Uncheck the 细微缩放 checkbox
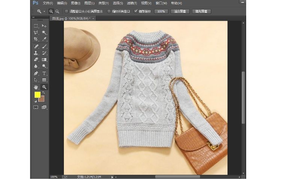The width and height of the screenshot is (283, 180). 136,11
